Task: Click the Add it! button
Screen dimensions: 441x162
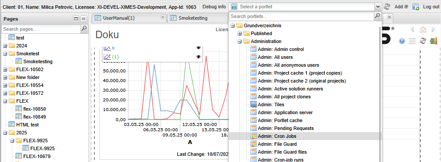Action: pos(401,7)
